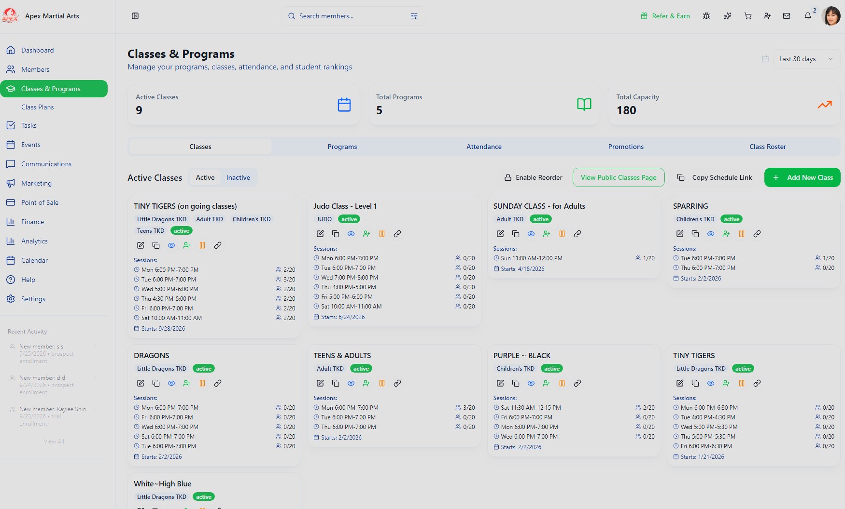This screenshot has width=845, height=509.
Task: Open the user profile avatar
Action: (x=831, y=16)
